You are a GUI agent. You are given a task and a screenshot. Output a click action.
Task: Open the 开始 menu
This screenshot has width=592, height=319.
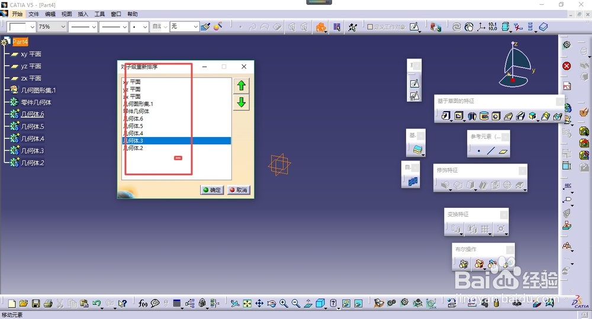point(17,14)
